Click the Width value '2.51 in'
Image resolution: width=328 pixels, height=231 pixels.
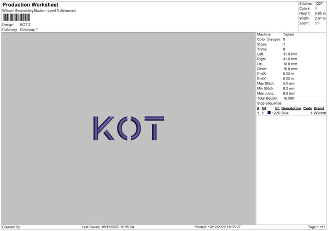click(320, 19)
